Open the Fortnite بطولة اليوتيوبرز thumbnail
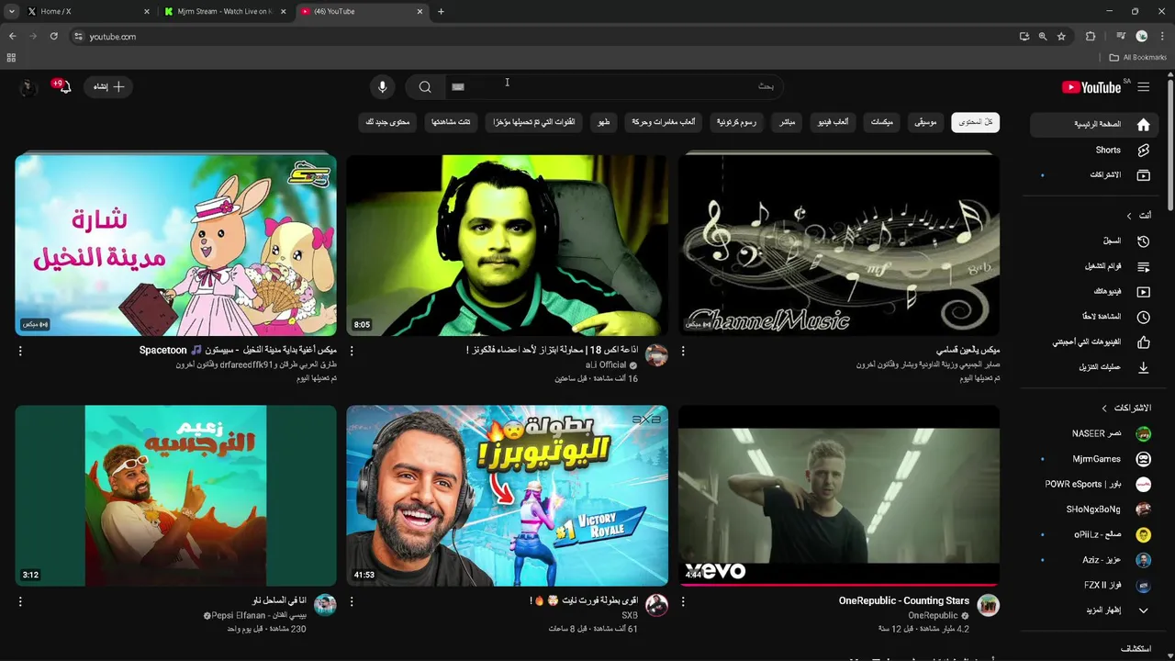Image resolution: width=1175 pixels, height=661 pixels. 507,496
